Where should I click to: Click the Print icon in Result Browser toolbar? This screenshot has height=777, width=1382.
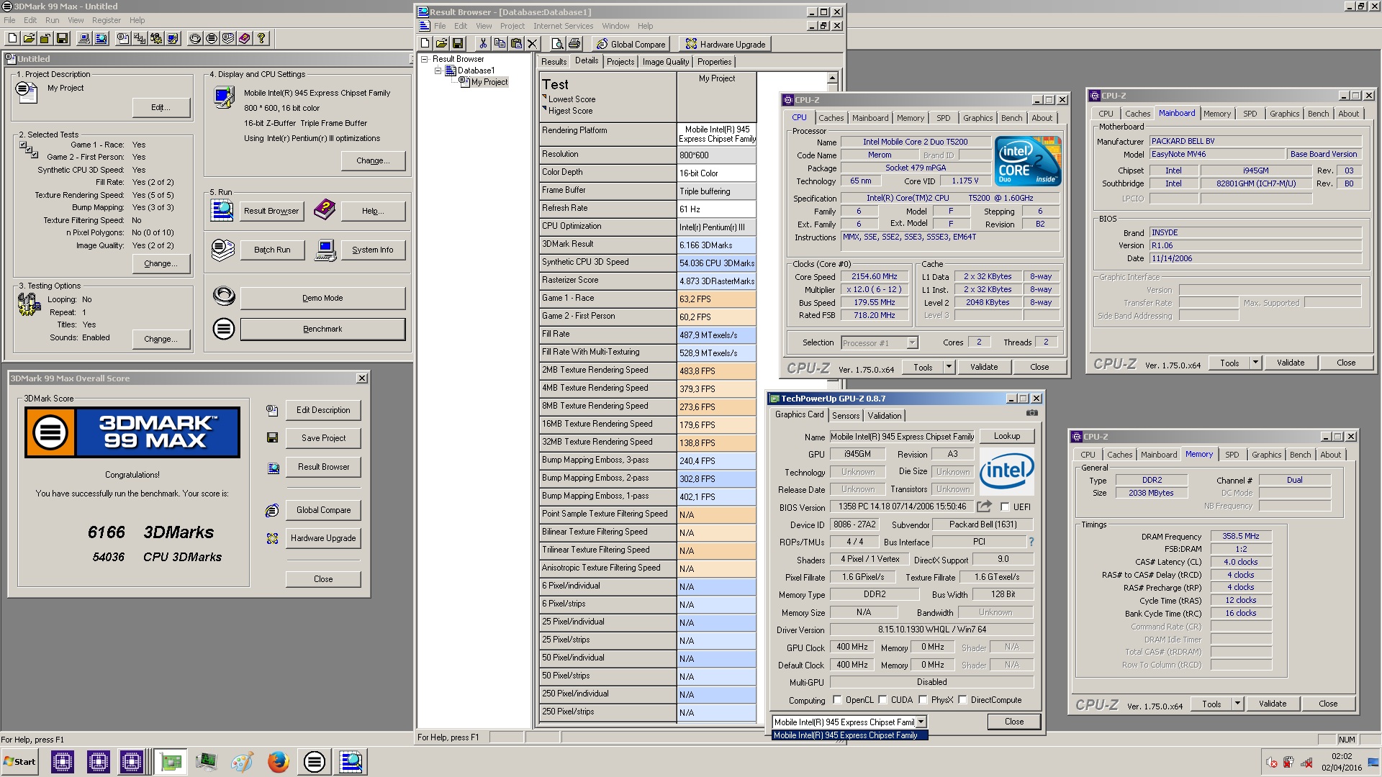click(574, 43)
